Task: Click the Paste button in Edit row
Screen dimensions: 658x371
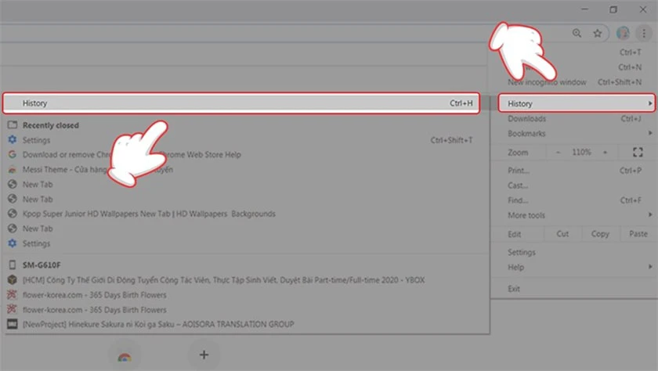Action: 638,234
